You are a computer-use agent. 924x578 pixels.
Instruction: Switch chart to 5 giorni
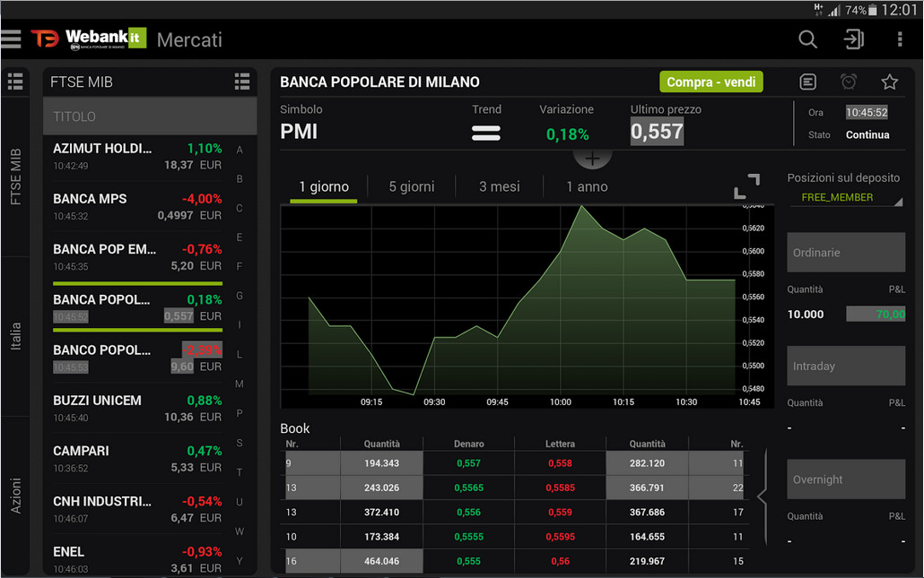(412, 187)
